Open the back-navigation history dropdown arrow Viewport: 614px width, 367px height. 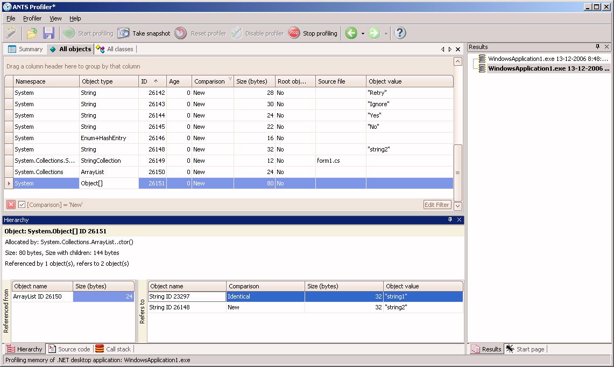[x=363, y=33]
